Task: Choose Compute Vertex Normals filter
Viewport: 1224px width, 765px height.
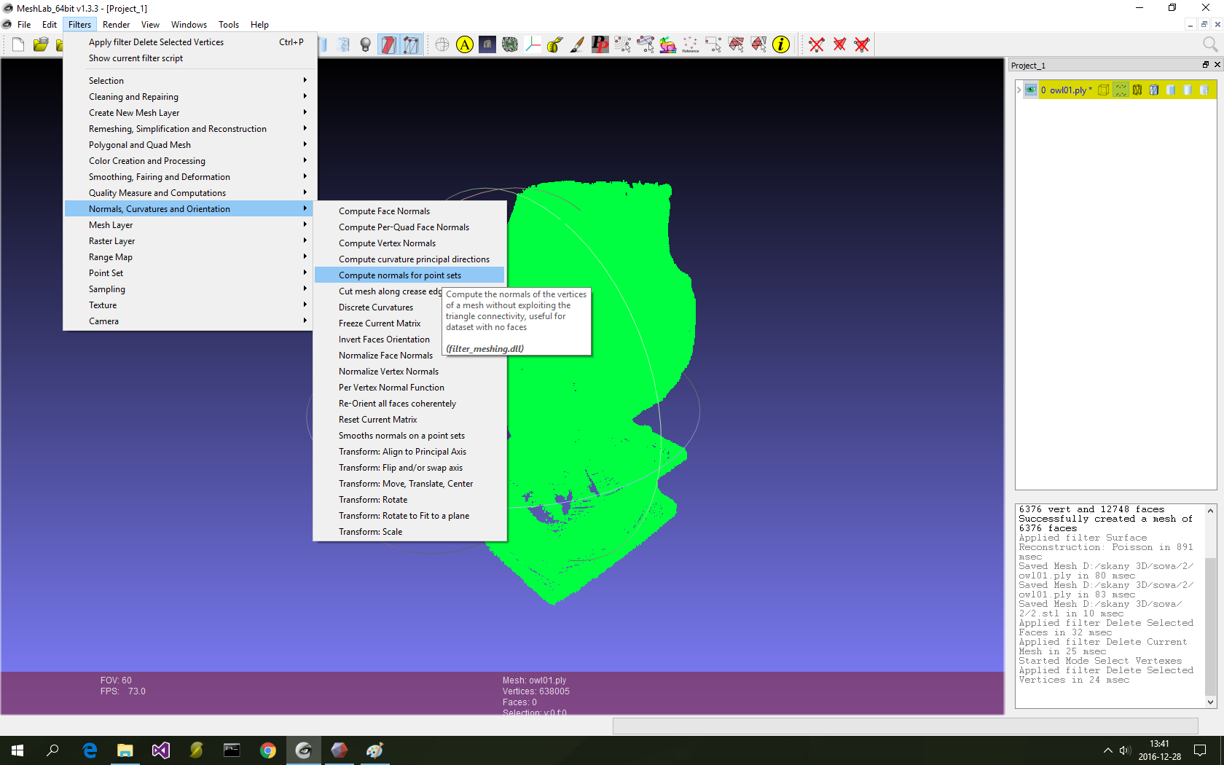Action: [x=409, y=243]
